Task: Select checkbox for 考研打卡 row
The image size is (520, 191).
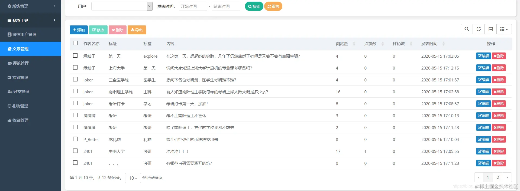Action: click(75, 103)
